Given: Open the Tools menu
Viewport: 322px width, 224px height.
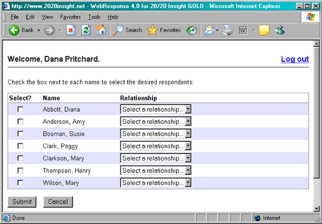Looking at the screenshot, I should pos(94,17).
